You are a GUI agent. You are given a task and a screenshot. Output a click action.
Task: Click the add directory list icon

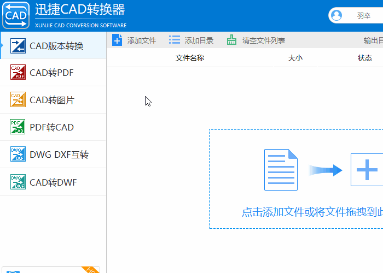coord(175,40)
